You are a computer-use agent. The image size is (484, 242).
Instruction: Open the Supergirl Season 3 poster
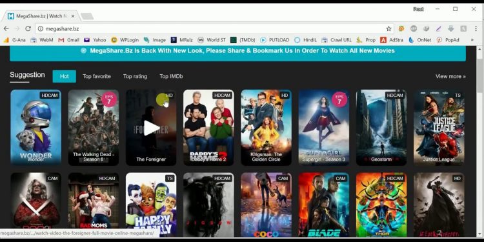coord(324,128)
